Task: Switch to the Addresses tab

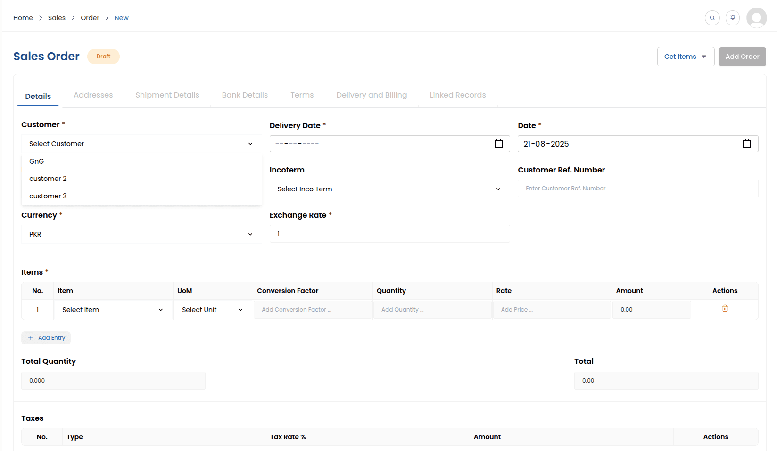Action: 93,95
